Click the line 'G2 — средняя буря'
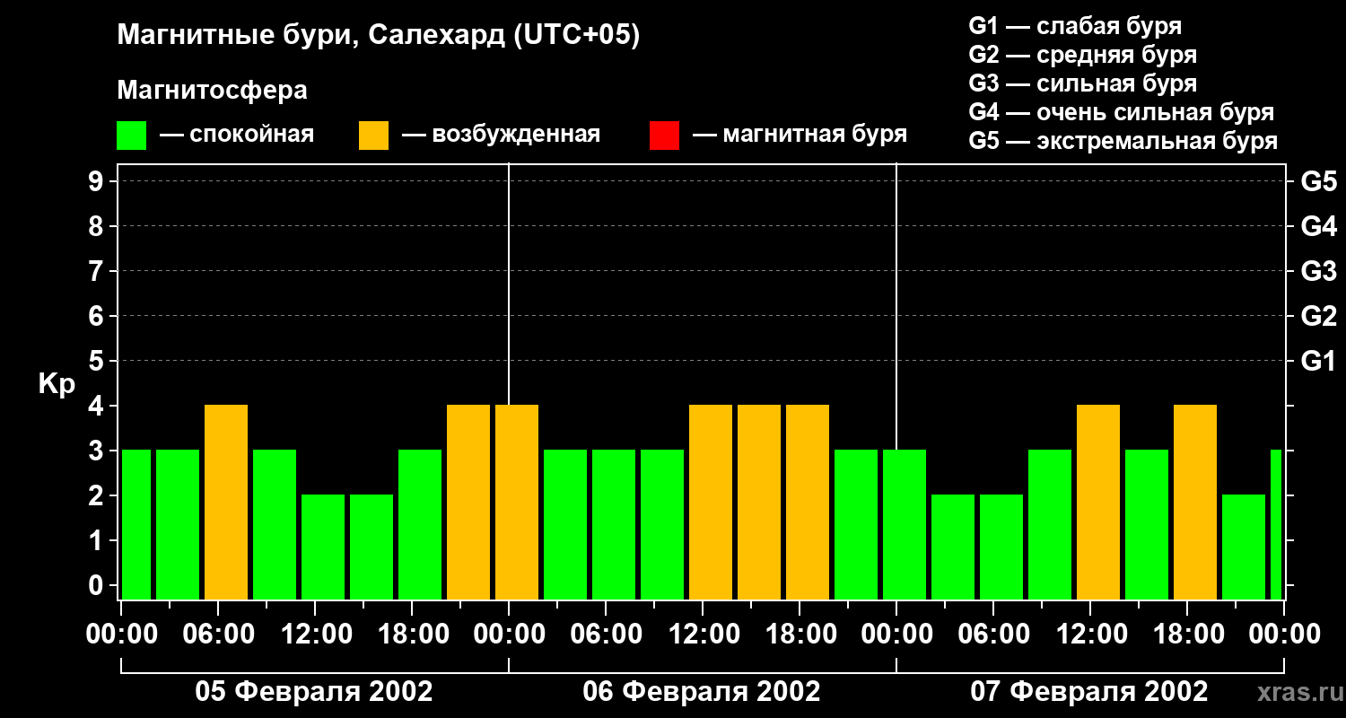The image size is (1346, 718). [x=1082, y=55]
